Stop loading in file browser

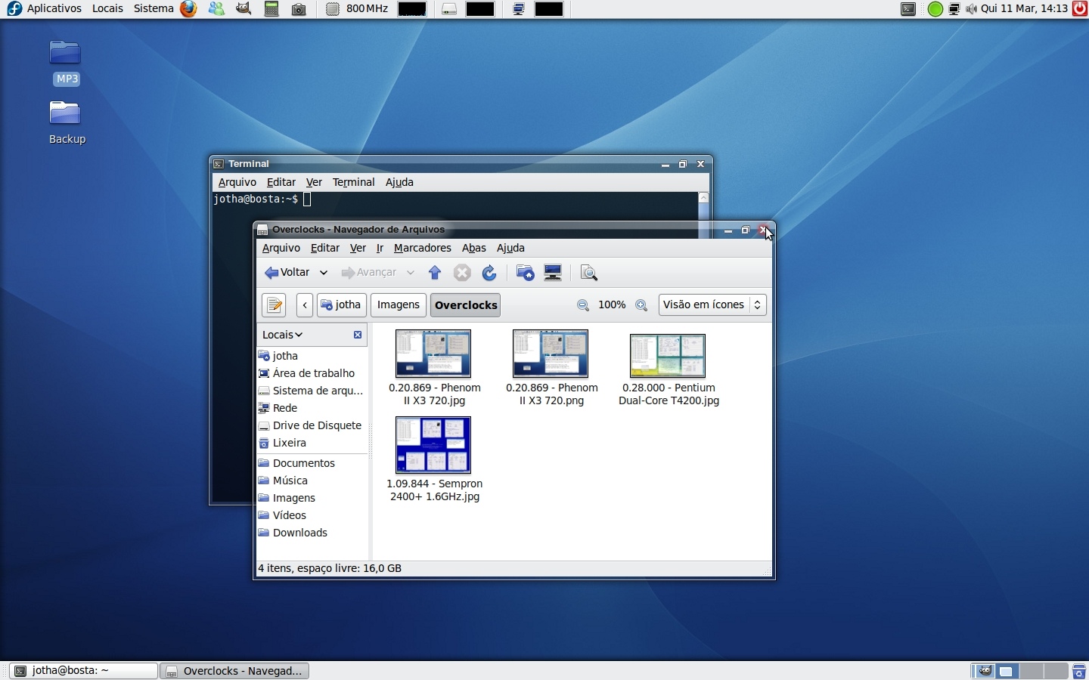(463, 274)
